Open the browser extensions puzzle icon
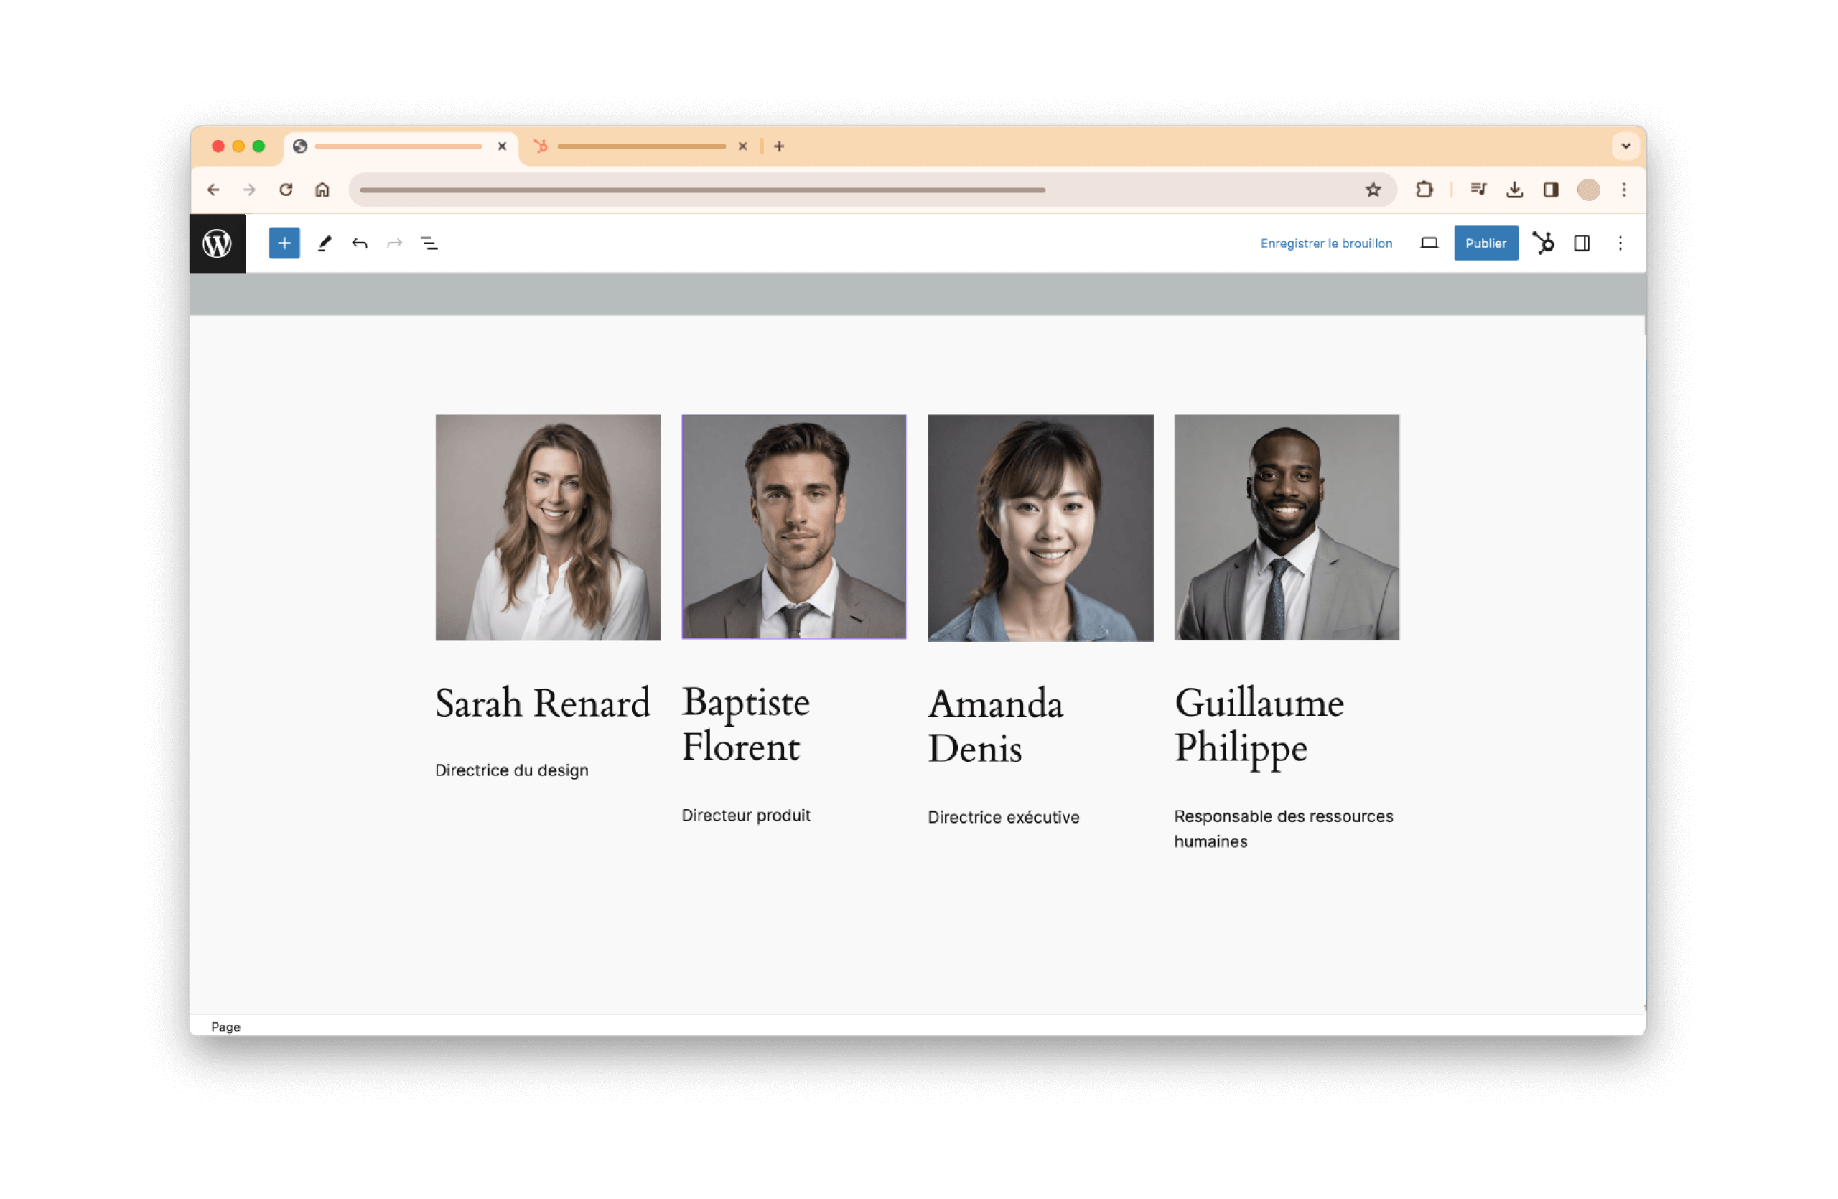Viewport: 1838px width, 1199px height. (x=1424, y=190)
